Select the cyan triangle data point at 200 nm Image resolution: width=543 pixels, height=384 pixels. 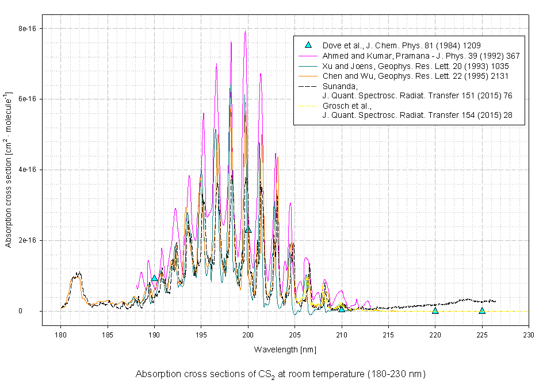[x=248, y=229]
